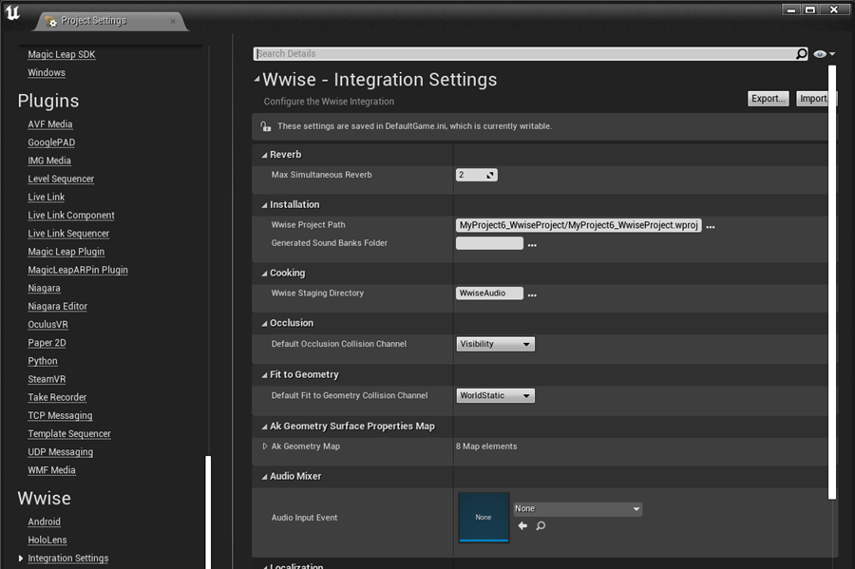This screenshot has width=855, height=569.
Task: Open Default Fit to Geometry Collision Channel dropdown
Action: (495, 396)
